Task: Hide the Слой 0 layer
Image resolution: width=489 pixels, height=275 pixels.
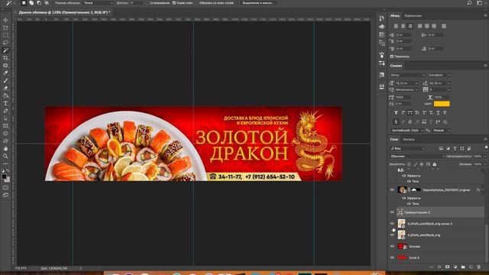Action: 392,258
